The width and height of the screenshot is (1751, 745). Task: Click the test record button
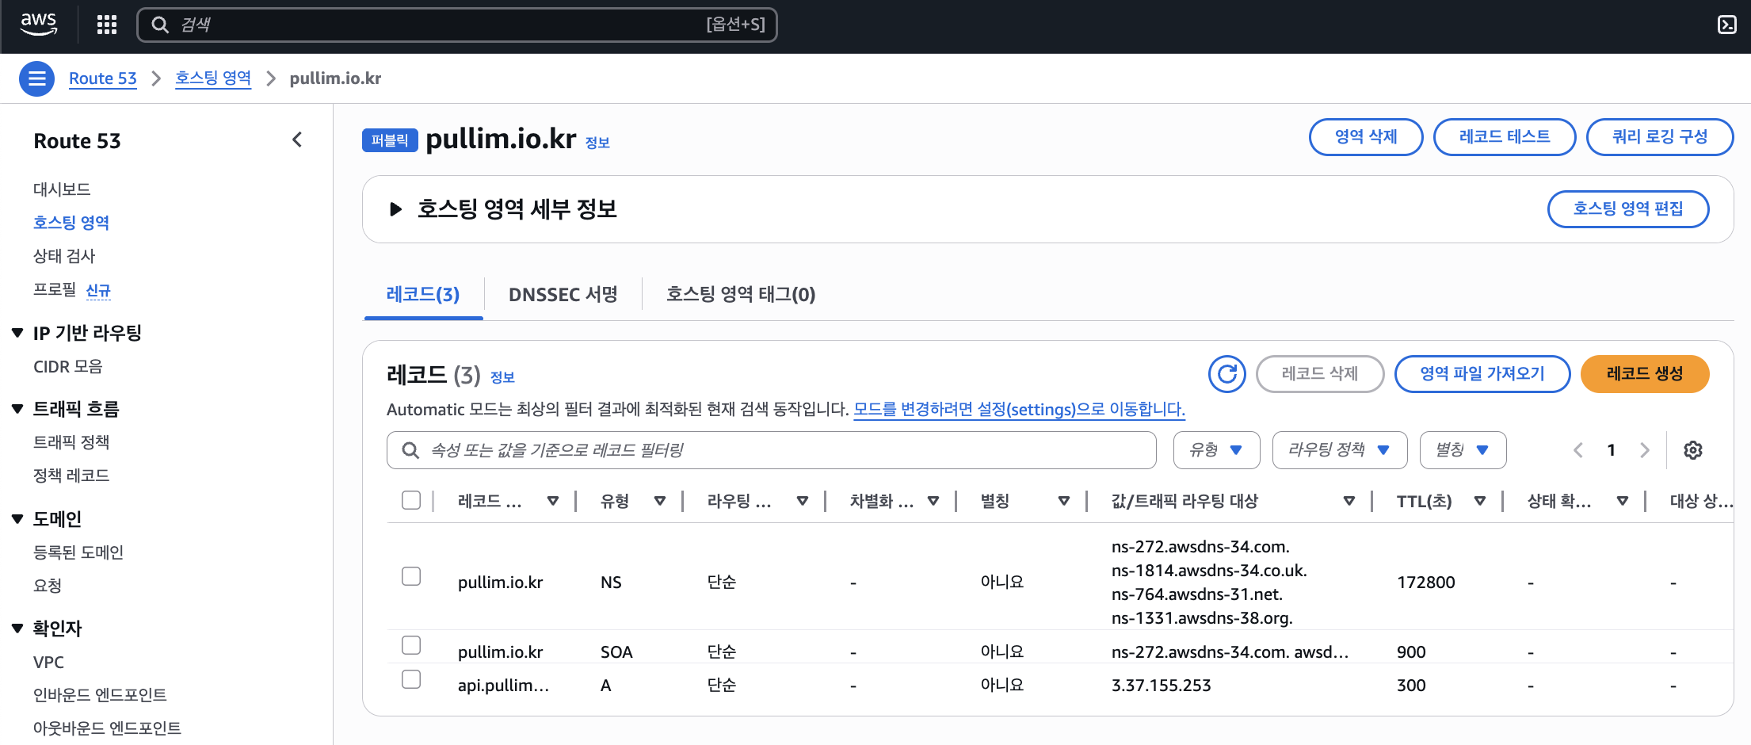[1505, 137]
